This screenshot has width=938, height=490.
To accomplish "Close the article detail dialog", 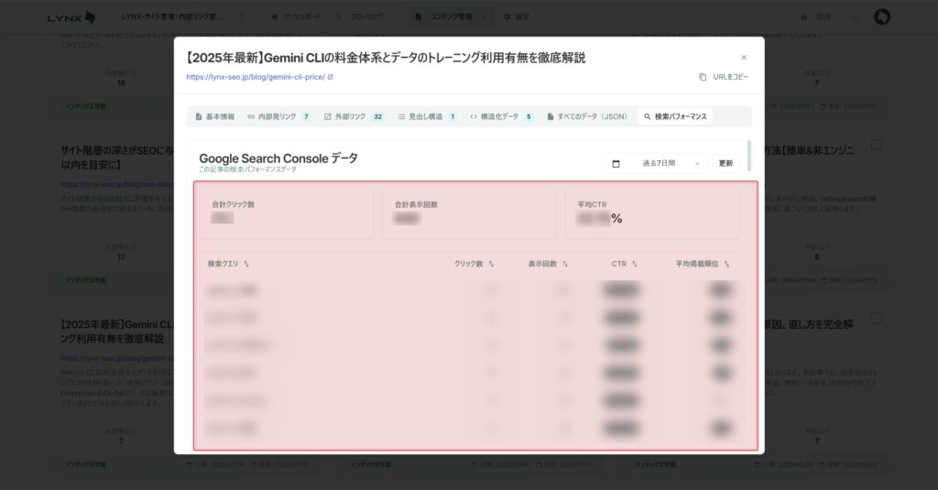I will tap(744, 57).
